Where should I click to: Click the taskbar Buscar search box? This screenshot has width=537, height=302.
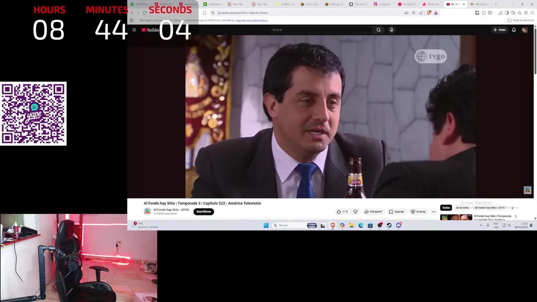295,225
